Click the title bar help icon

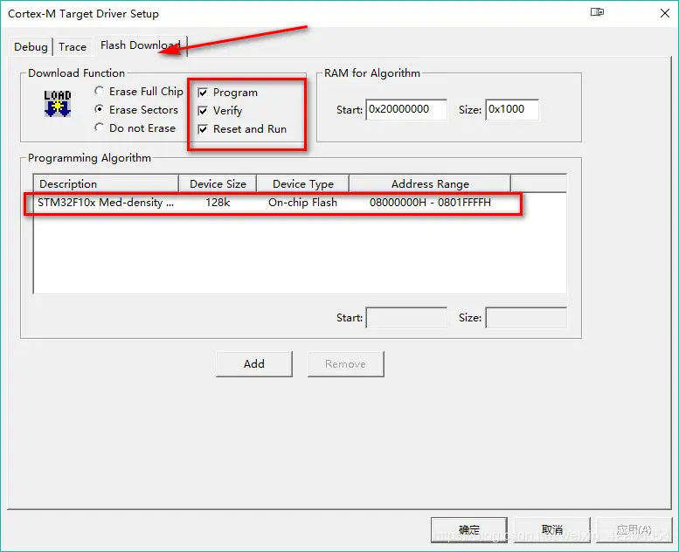tap(597, 12)
